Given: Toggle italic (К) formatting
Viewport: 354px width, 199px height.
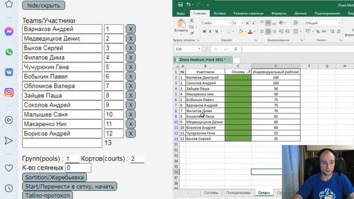Looking at the screenshot, I should coord(210,32).
